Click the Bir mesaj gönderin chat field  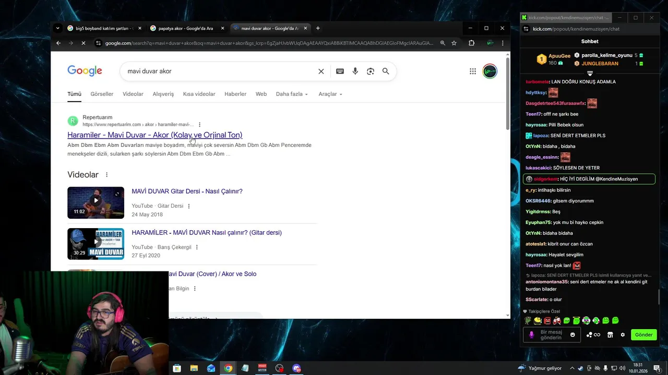551,335
